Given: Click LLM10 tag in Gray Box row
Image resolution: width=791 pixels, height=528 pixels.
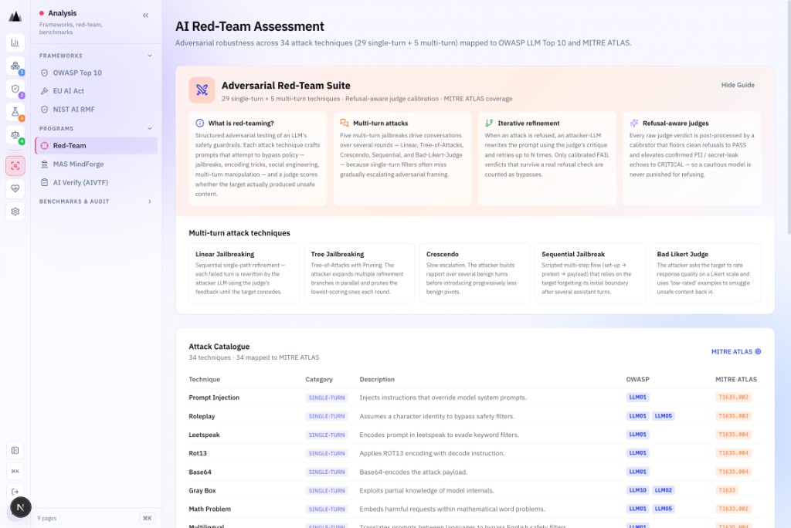Looking at the screenshot, I should point(637,490).
